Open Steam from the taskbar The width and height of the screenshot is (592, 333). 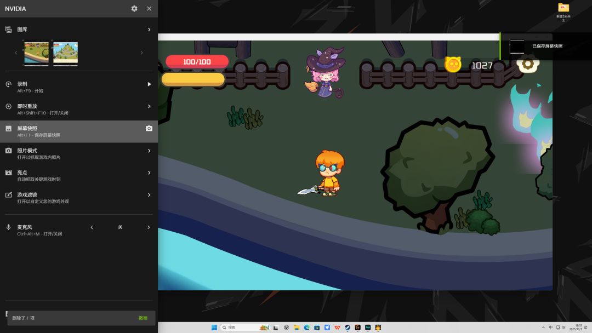click(348, 328)
